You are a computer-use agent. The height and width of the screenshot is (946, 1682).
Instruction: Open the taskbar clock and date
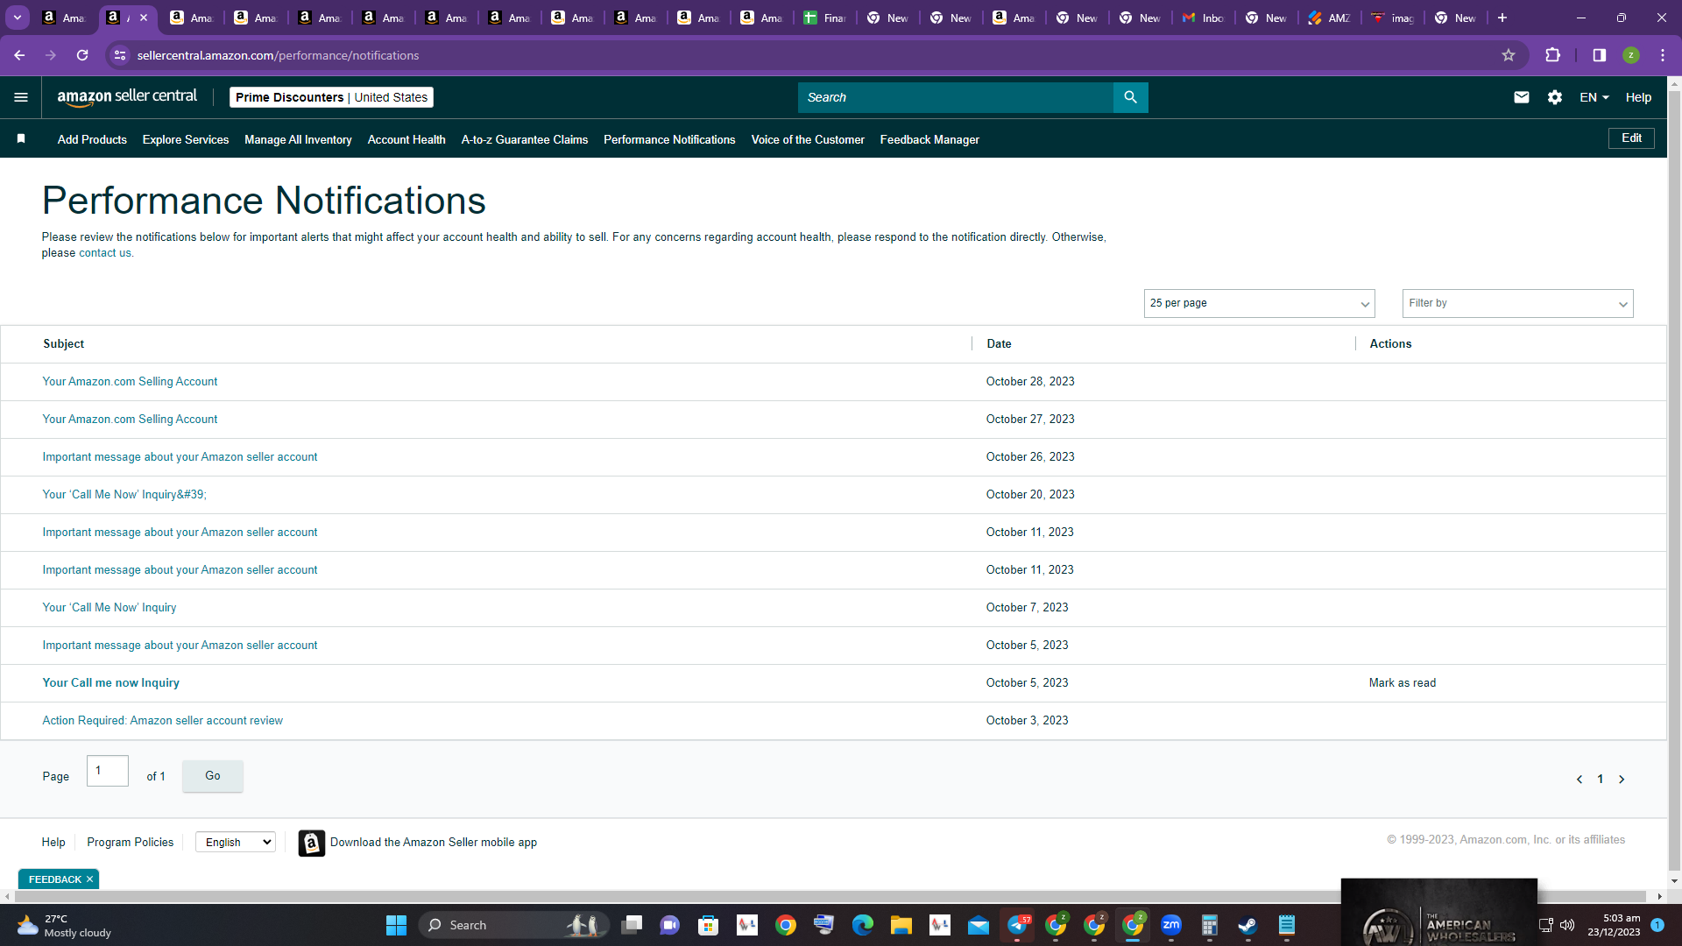[x=1614, y=925]
